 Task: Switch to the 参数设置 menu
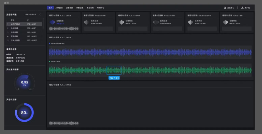tap(80, 8)
